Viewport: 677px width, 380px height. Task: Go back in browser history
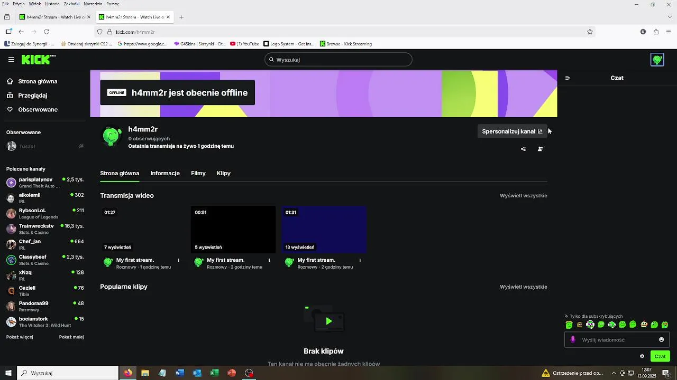tap(21, 32)
